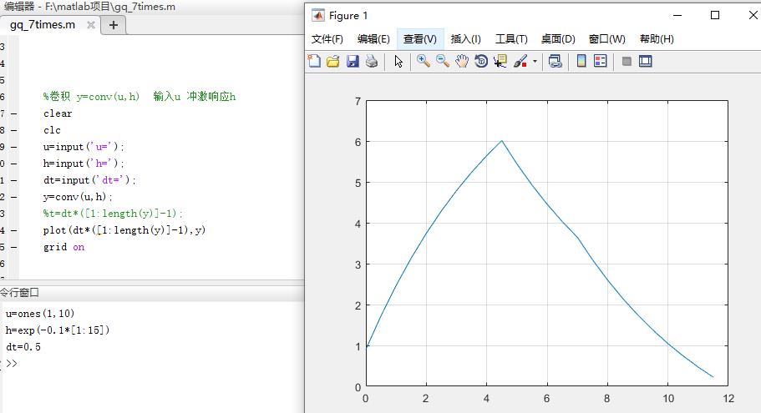Save the figure with floppy disk icon
Screen dimensions: 761x413
coord(353,61)
